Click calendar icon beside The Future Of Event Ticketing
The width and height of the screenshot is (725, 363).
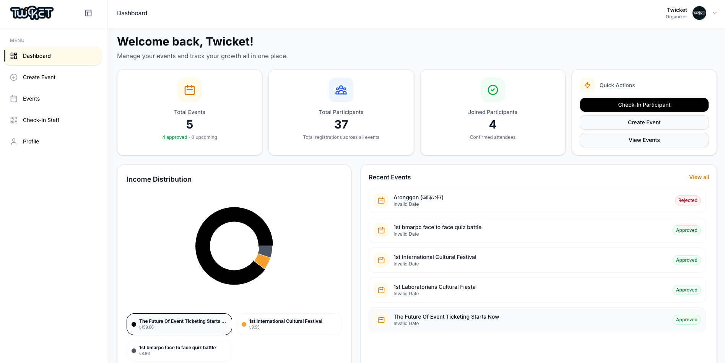[381, 320]
